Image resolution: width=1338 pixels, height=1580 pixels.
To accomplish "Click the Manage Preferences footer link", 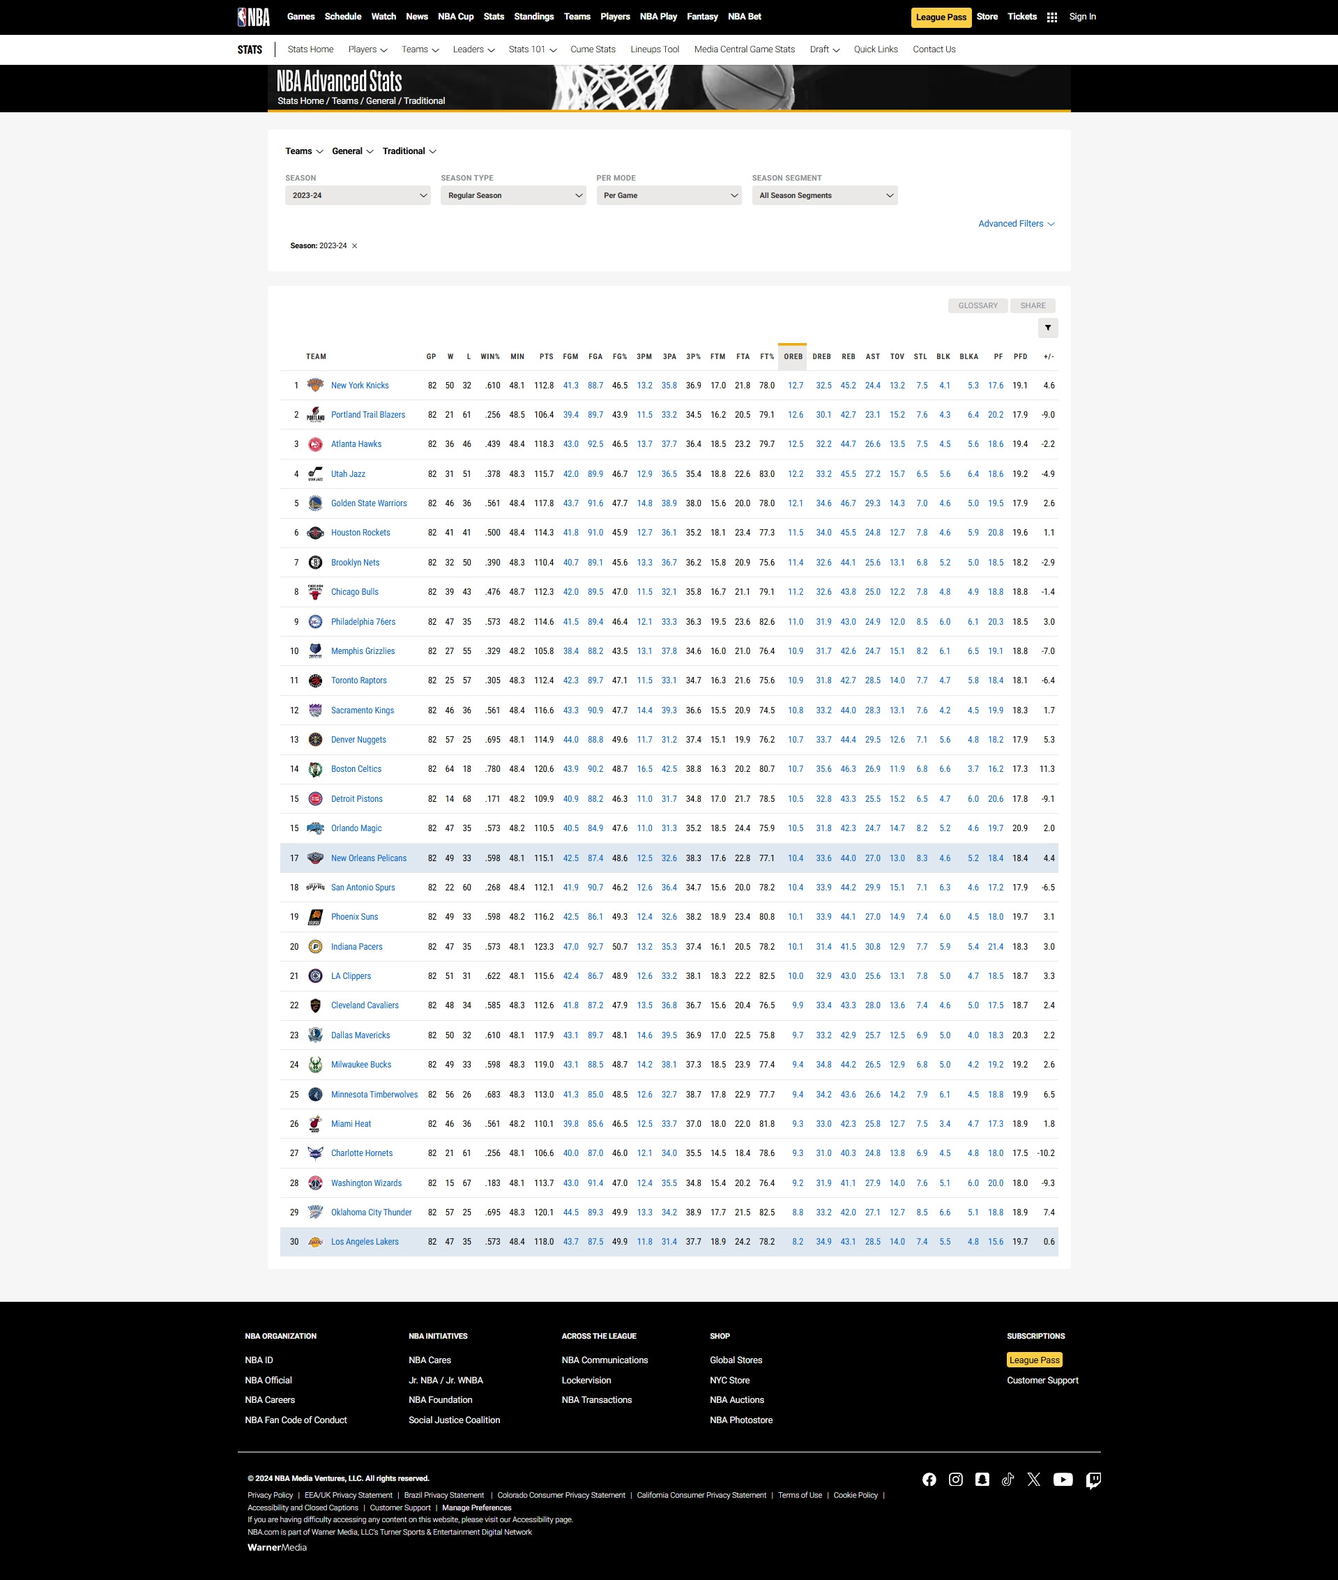I will point(476,1508).
